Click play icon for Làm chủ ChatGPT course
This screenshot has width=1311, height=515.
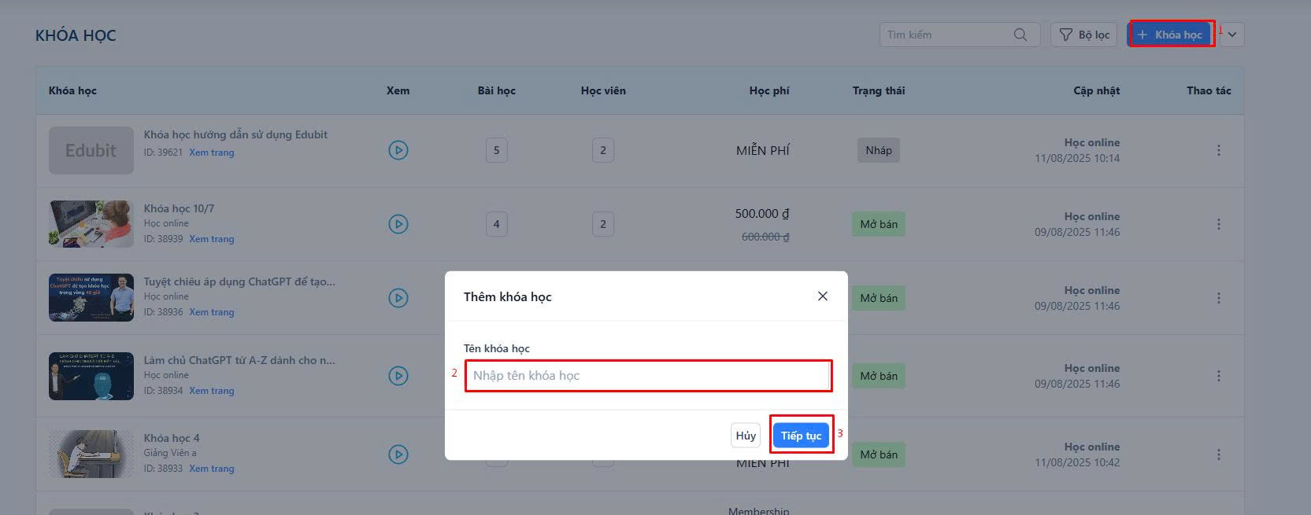point(398,376)
